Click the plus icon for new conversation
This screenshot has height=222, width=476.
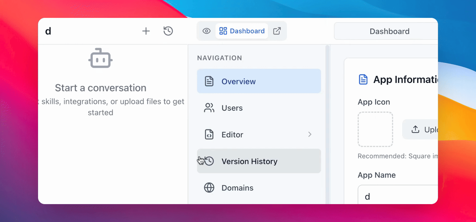point(146,31)
